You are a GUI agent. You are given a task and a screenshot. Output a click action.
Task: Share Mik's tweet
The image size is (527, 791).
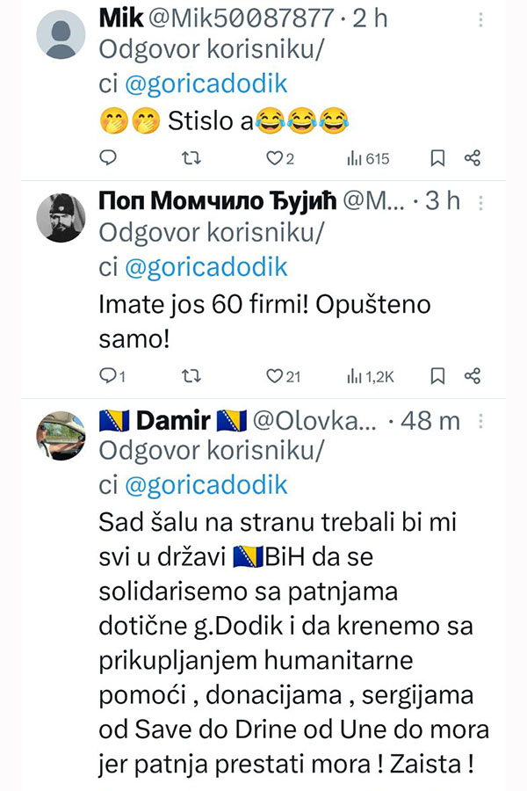(472, 158)
